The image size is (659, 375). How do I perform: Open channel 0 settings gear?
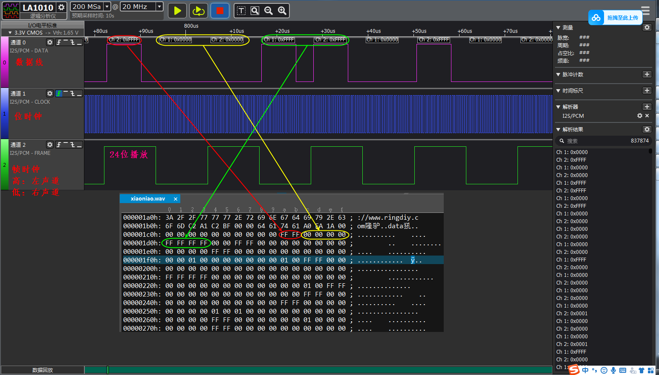click(50, 42)
